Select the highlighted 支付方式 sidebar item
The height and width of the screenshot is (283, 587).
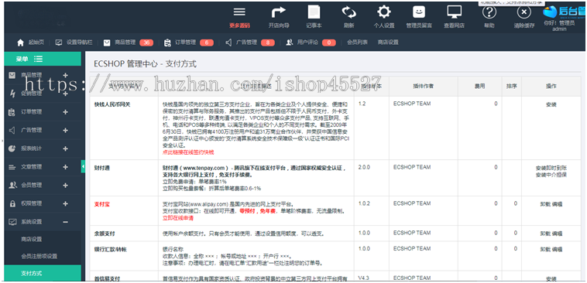(43, 273)
